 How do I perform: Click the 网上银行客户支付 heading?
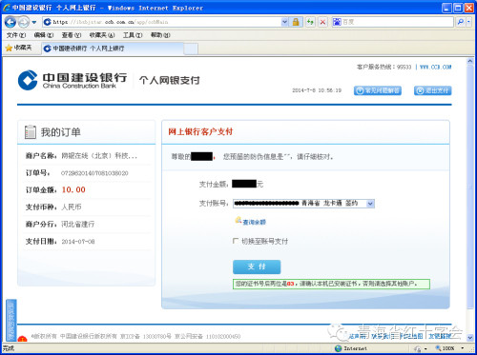[x=200, y=131]
